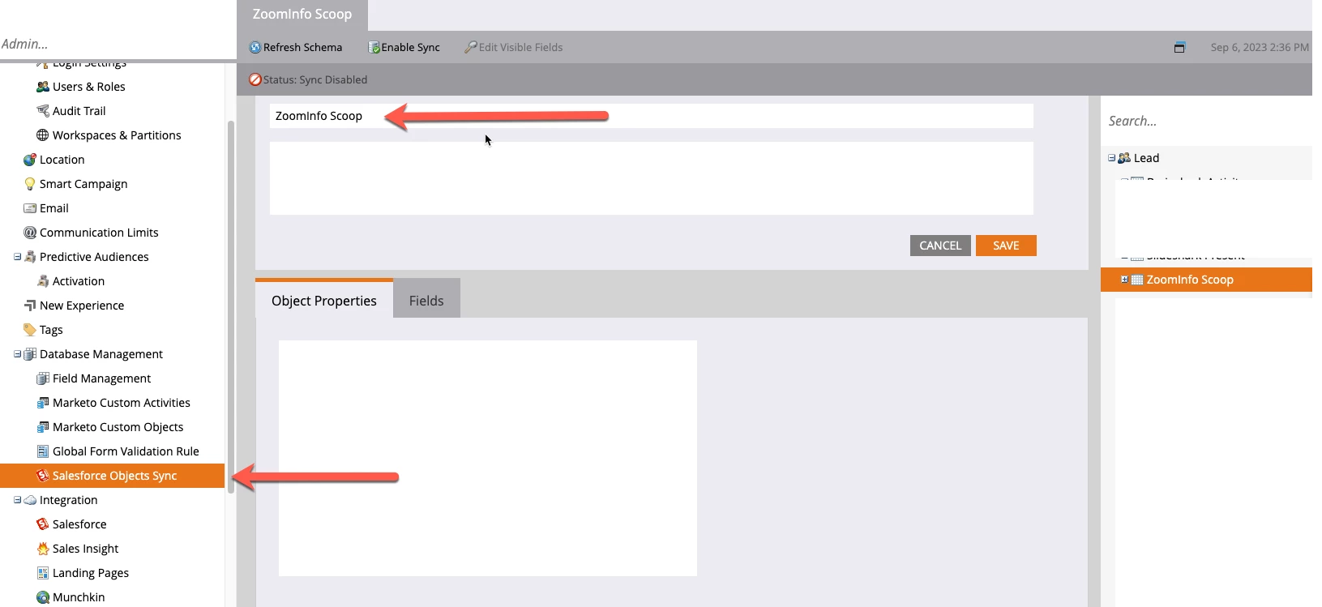Click the window restore icon beside the date
1322x607 pixels.
pos(1179,47)
